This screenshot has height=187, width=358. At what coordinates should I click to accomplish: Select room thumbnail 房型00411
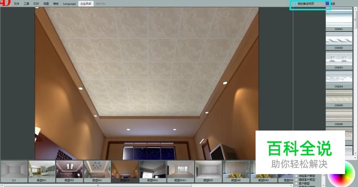pos(181,171)
